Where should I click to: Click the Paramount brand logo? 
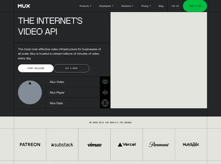159,144
